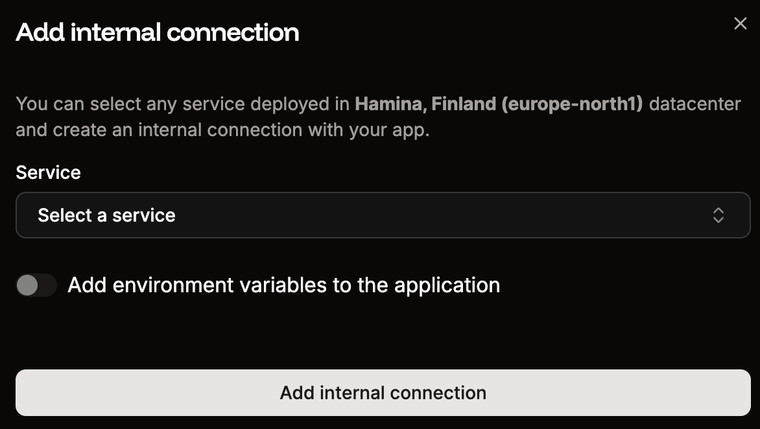Enable adding environment variables to the application
Image resolution: width=760 pixels, height=429 pixels.
[36, 285]
